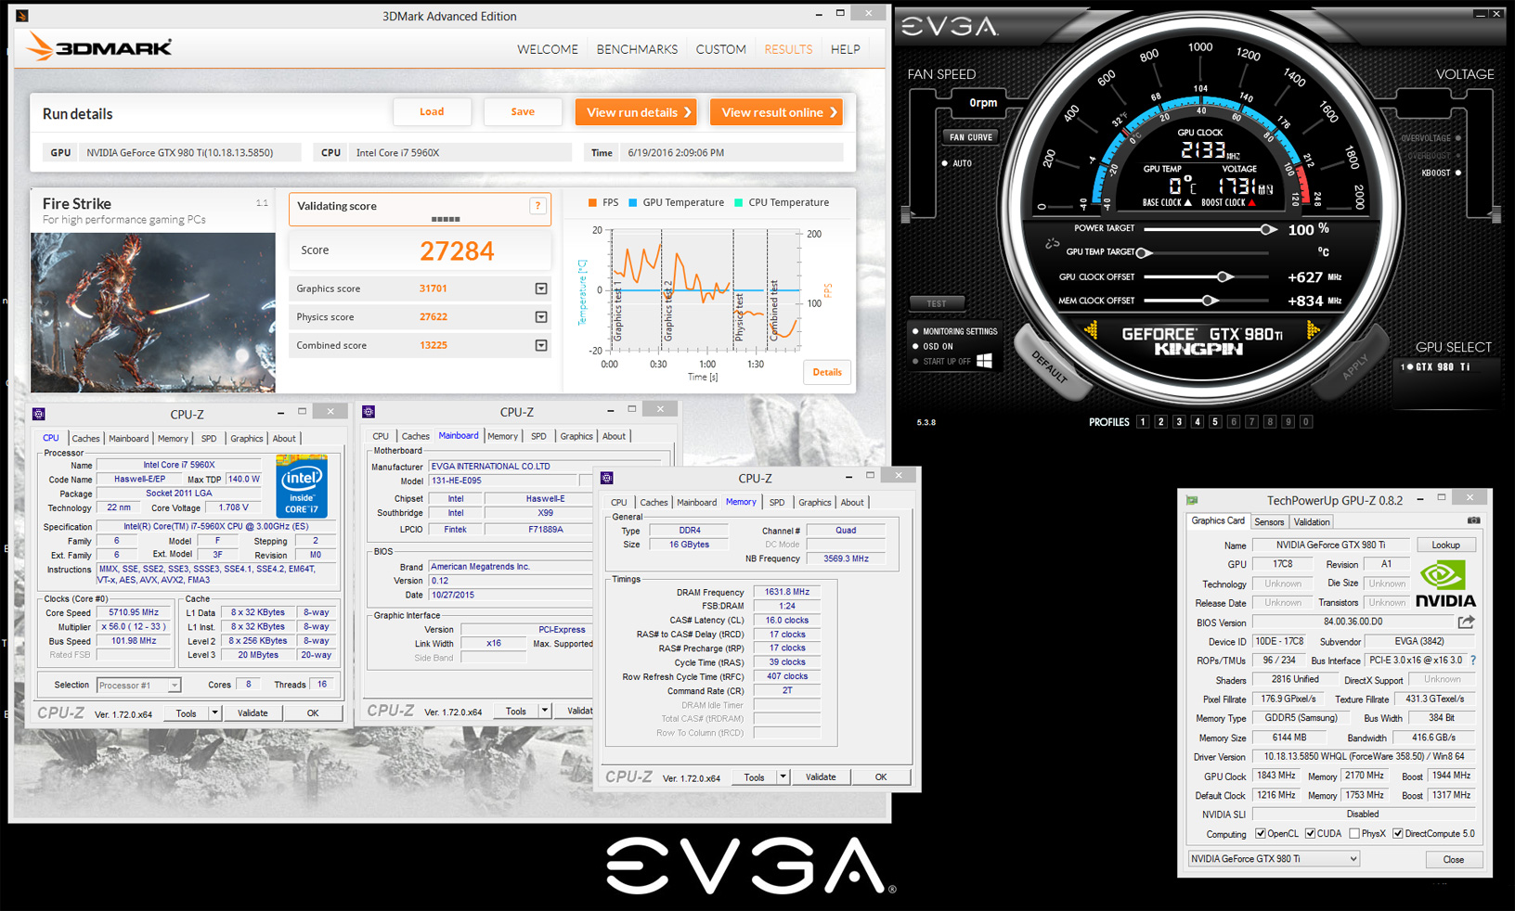This screenshot has width=1515, height=911.
Task: Click the DEFAULT button on EVGA dial
Action: pos(1049,368)
